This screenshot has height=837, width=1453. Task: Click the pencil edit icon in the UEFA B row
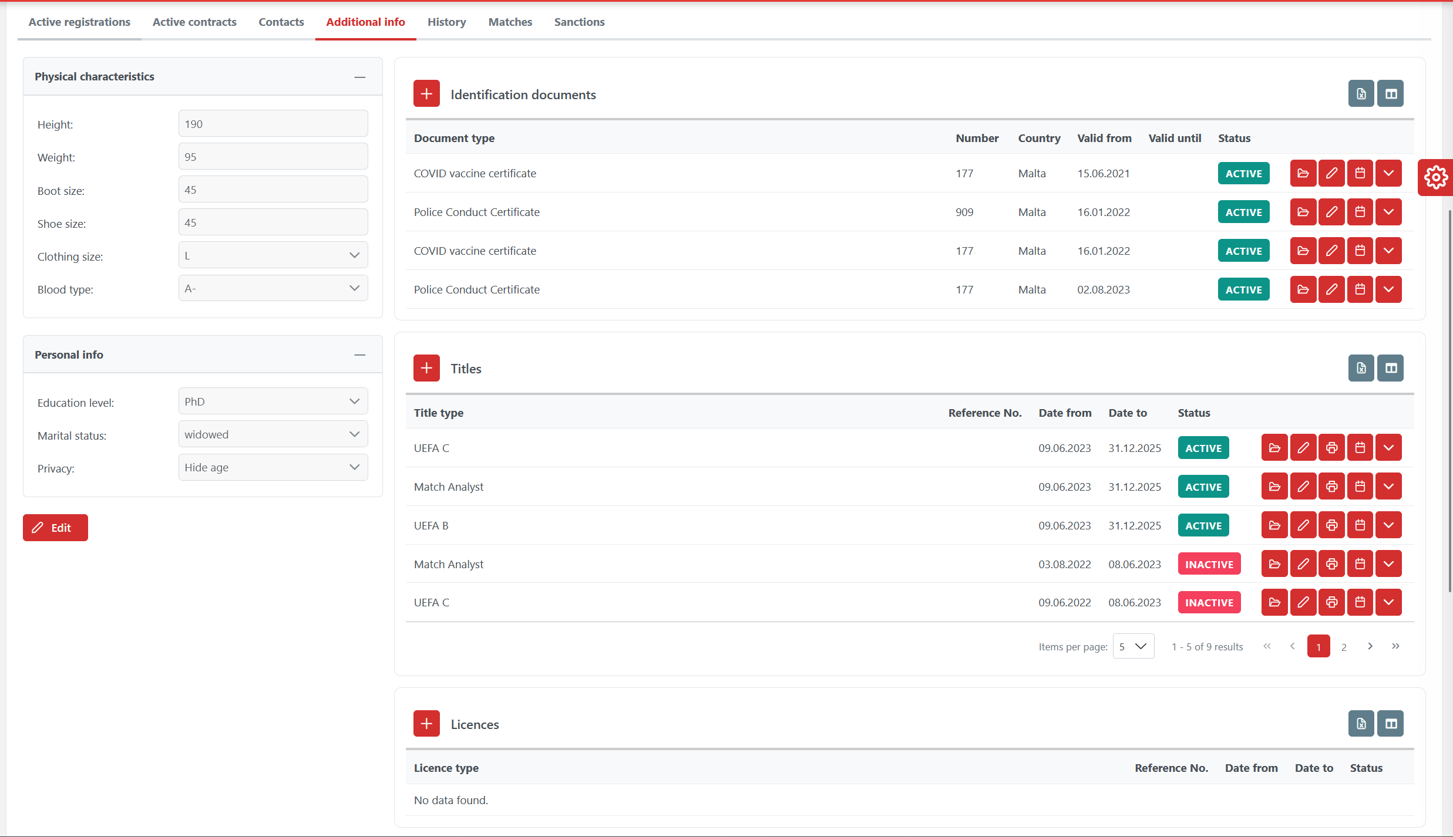tap(1303, 525)
